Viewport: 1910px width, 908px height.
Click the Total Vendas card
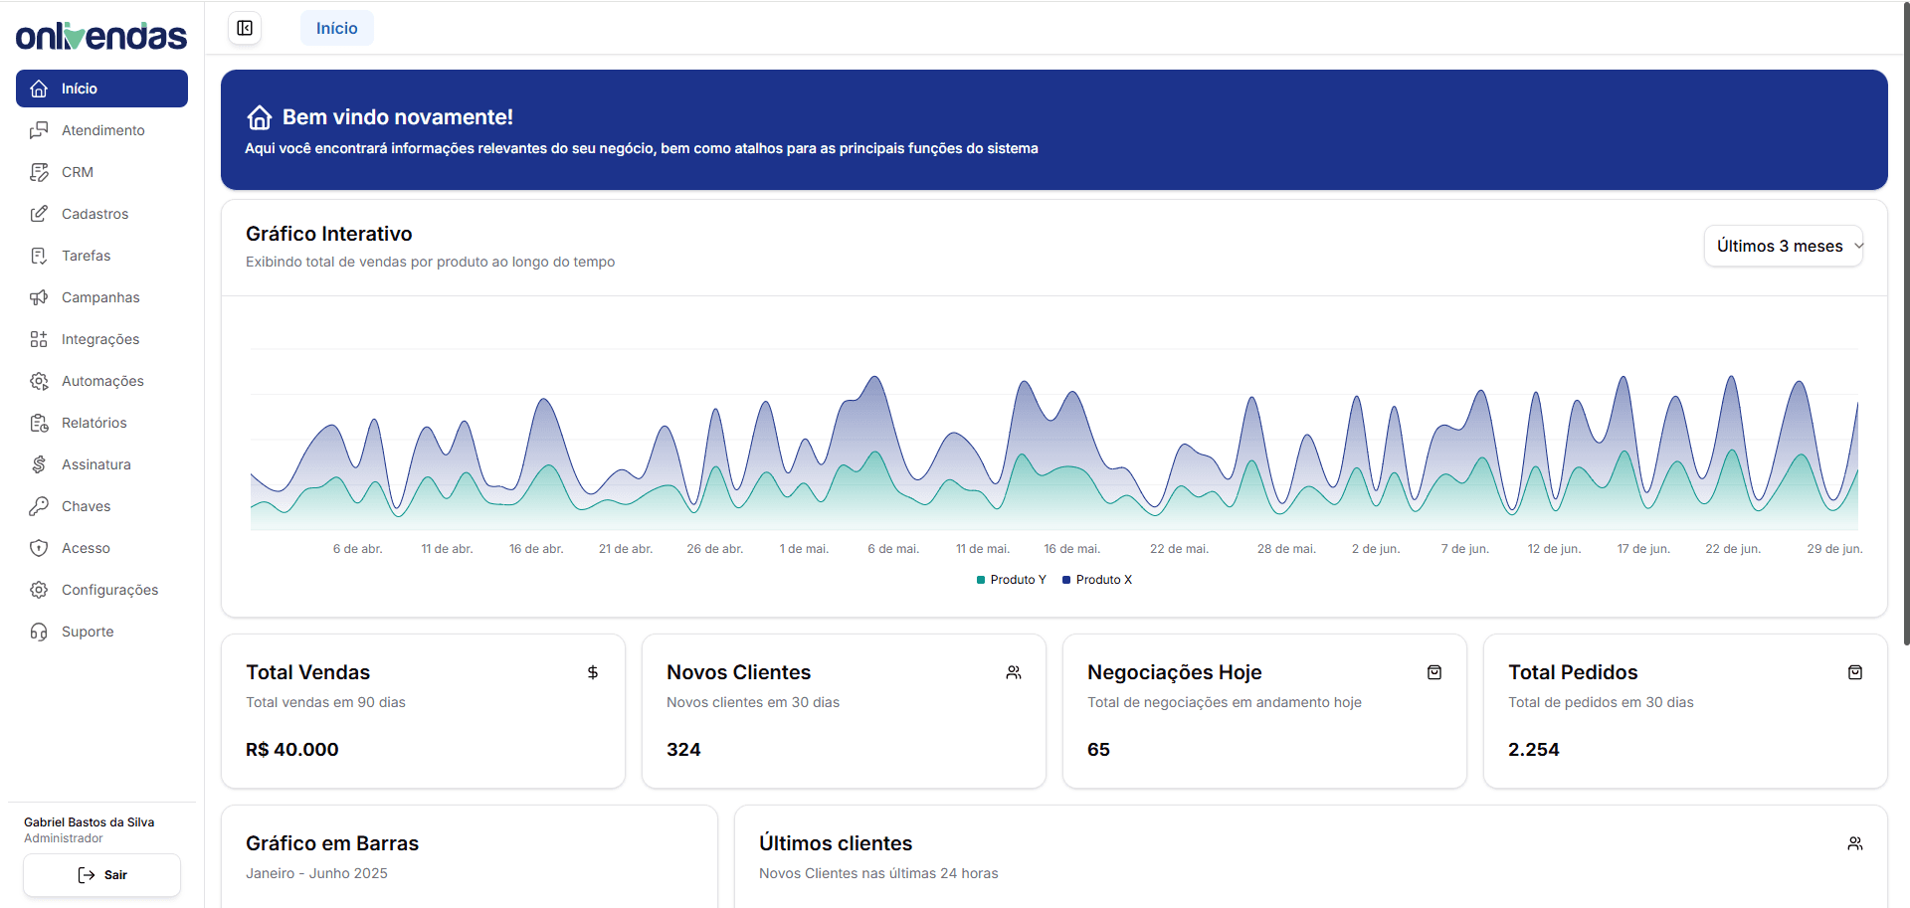[x=422, y=710]
